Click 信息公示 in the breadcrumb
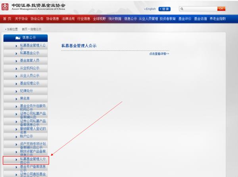The image size is (238, 177). click(36, 29)
